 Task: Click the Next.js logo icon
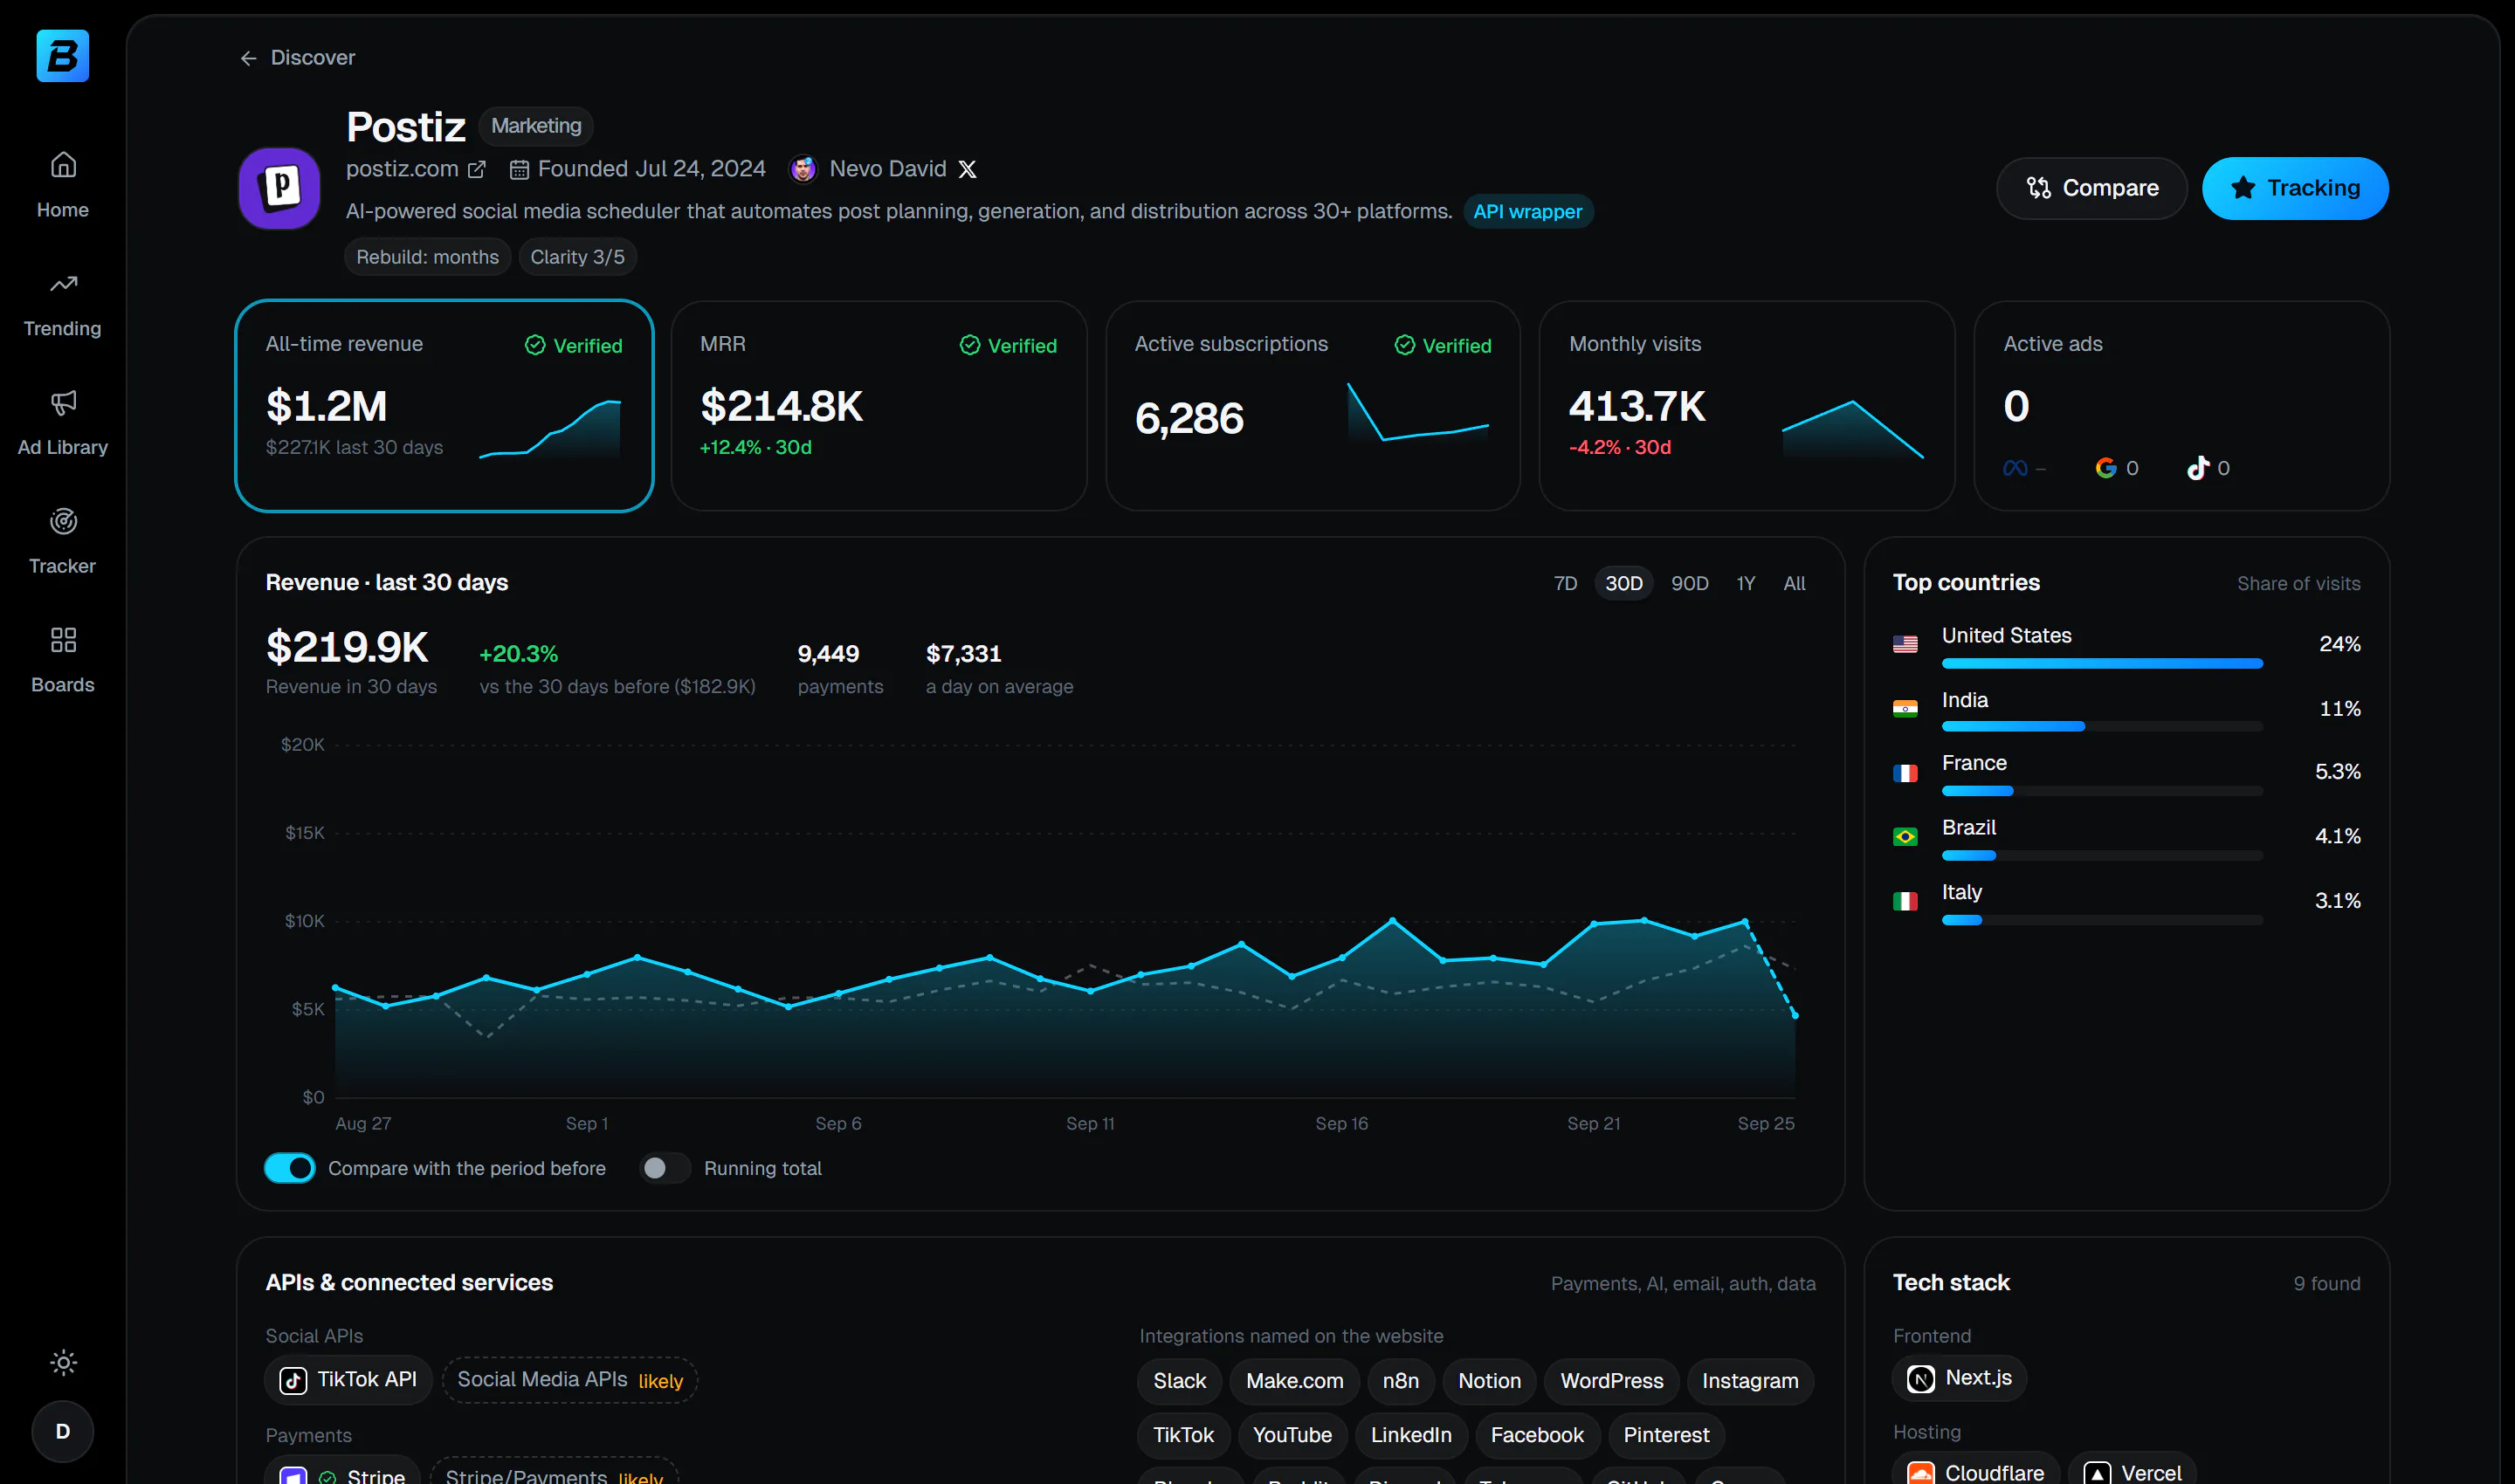click(1921, 1379)
